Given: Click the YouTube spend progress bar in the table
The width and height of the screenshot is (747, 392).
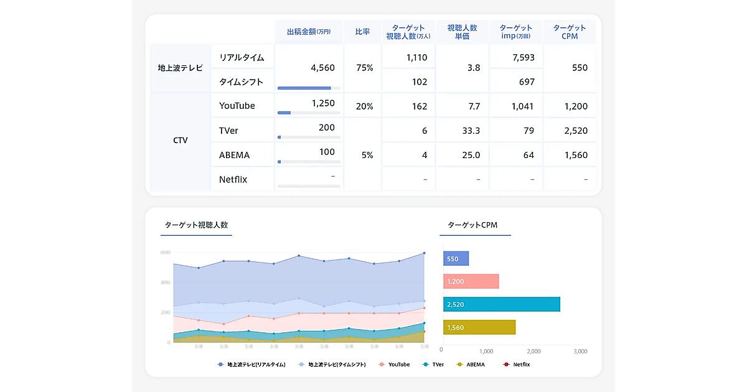Looking at the screenshot, I should 309,113.
